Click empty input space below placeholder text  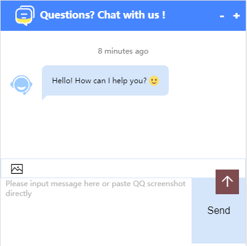(96, 221)
